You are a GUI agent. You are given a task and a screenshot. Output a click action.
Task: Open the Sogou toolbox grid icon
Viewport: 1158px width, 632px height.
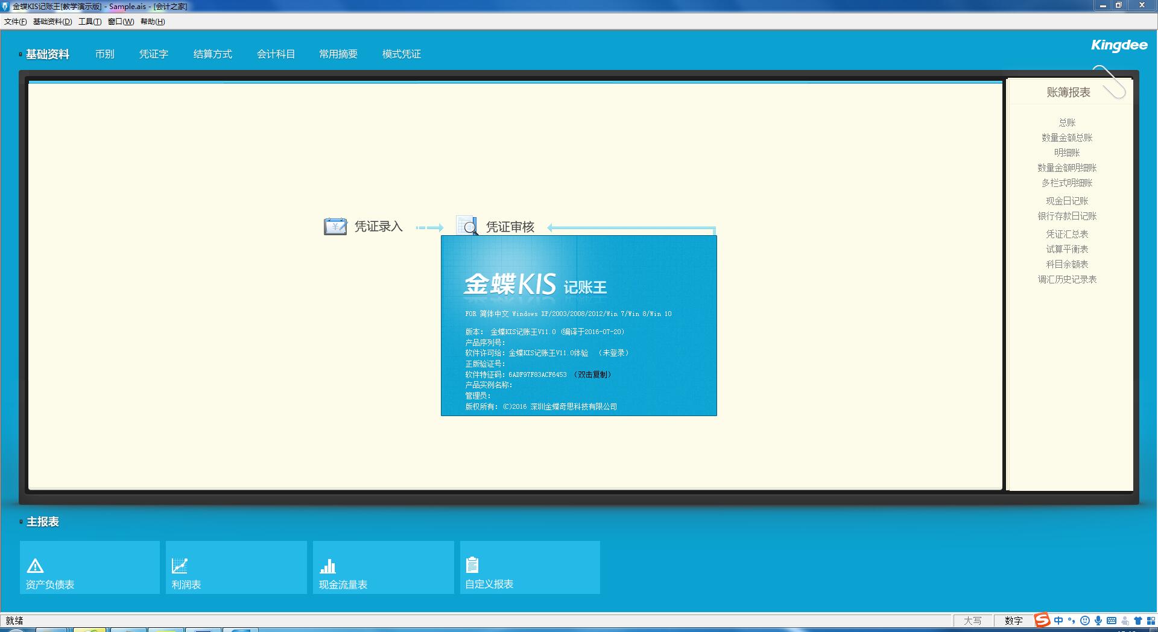(x=1151, y=621)
